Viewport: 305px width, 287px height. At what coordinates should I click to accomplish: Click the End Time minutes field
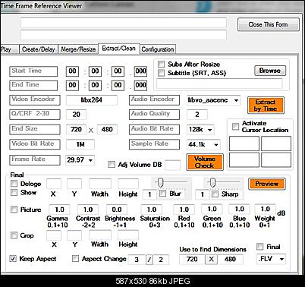(x=95, y=85)
